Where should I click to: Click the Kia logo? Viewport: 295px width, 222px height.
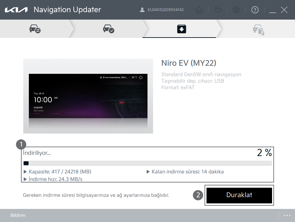[16, 10]
